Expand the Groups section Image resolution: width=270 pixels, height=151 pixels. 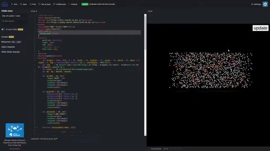point(5,36)
